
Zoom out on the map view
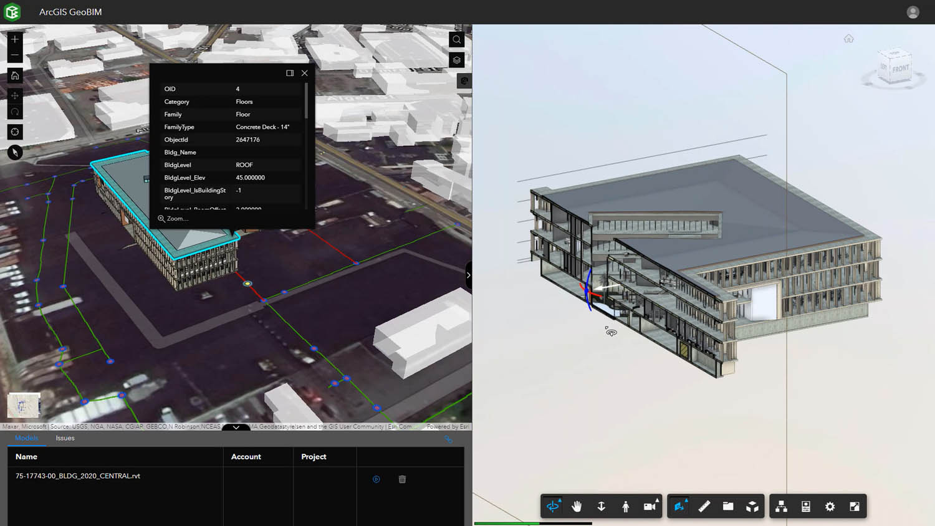15,55
